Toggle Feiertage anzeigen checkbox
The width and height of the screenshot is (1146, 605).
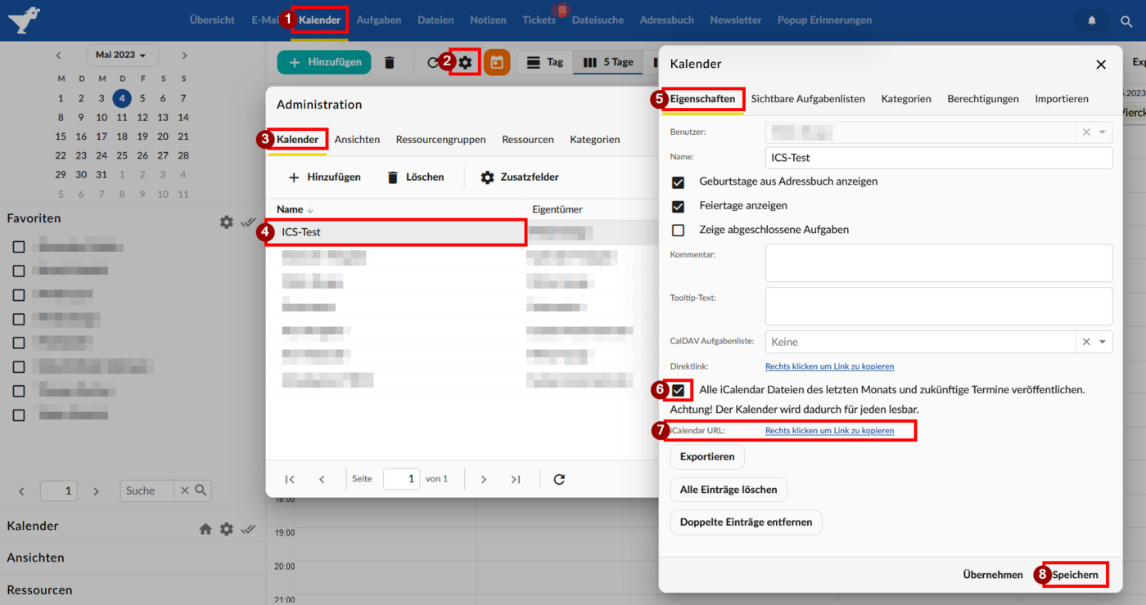click(678, 206)
